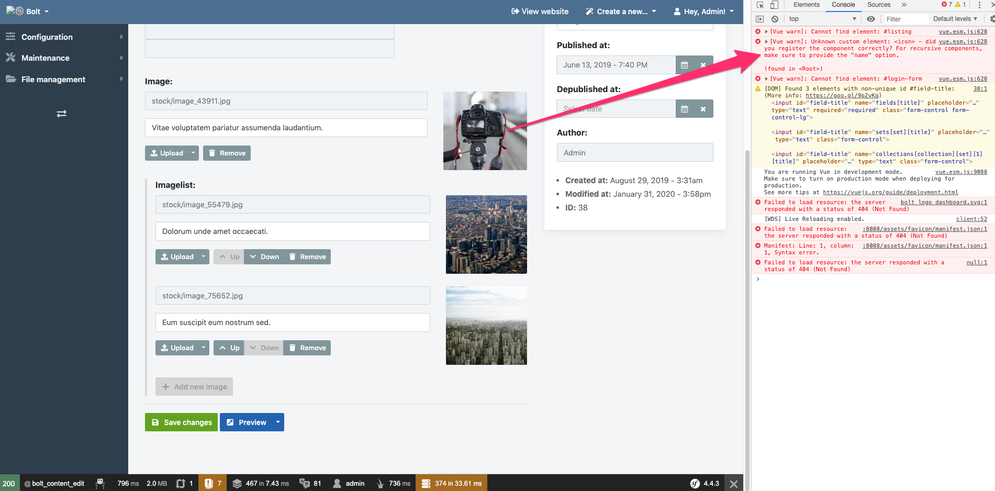Open the 200 status code panel

tap(9, 483)
